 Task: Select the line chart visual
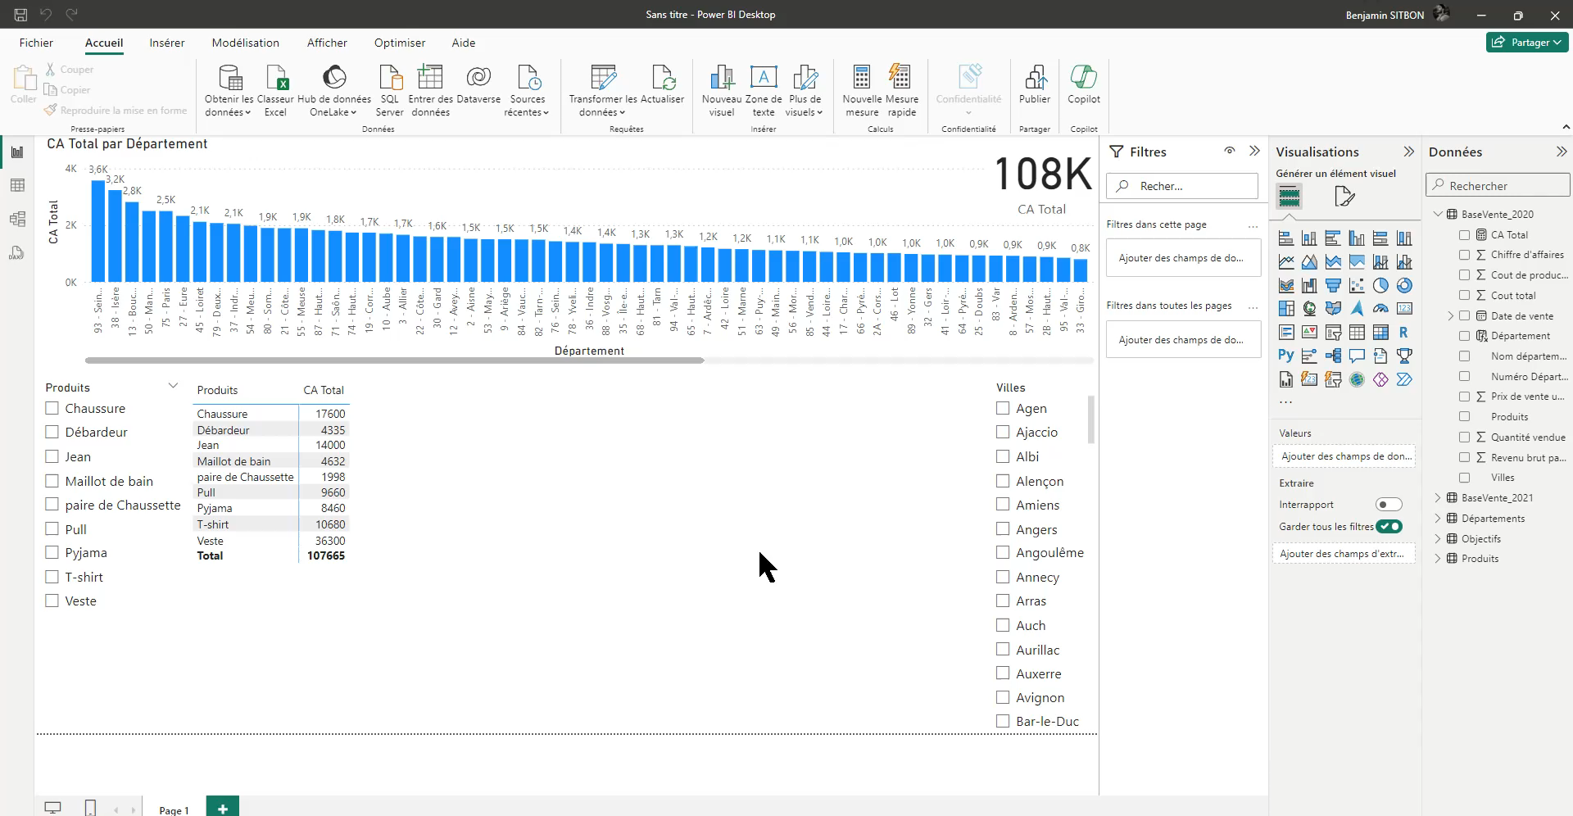point(1286,262)
